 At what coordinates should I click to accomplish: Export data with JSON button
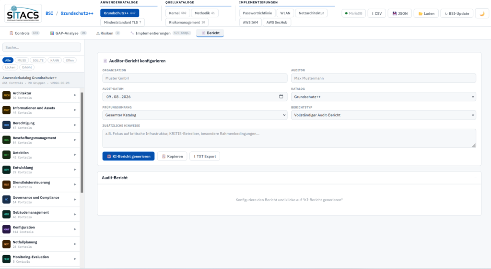pos(400,13)
